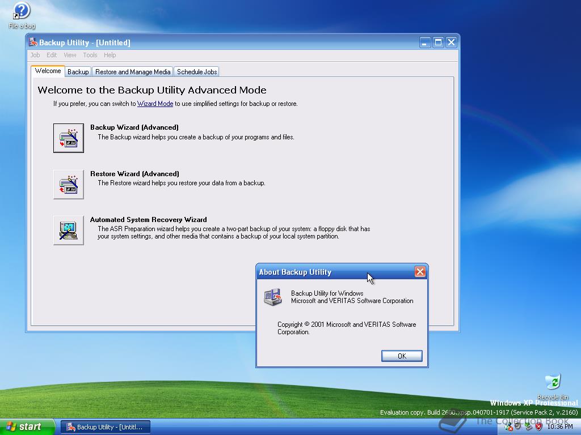Close the Backup Utility main window
Image resolution: width=581 pixels, height=435 pixels.
pyautogui.click(x=451, y=42)
